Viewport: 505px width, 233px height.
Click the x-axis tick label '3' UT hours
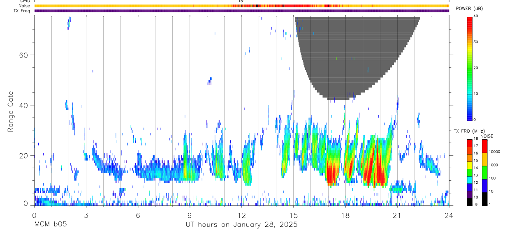[x=86, y=215]
